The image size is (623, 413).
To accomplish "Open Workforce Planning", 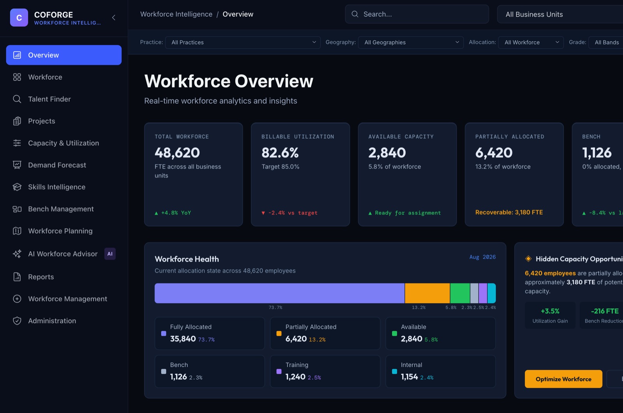I will point(64,231).
